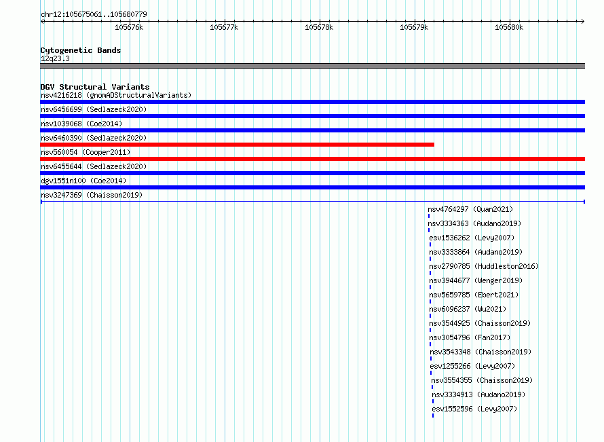Open variant nsv3247369 (Chaisson2019) label
Viewport: 604px width, 442px height.
tap(92, 195)
